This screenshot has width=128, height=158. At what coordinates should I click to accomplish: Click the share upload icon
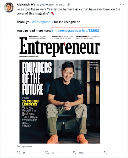[105, 153]
